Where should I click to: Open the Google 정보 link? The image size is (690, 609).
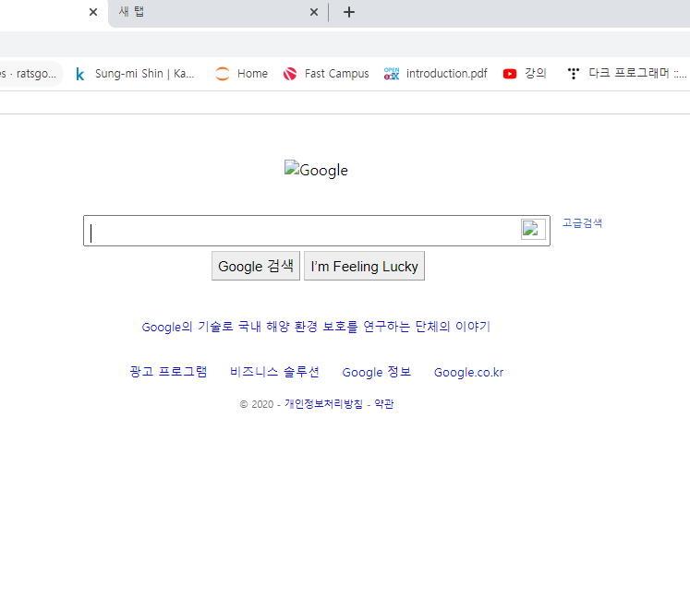pos(377,372)
